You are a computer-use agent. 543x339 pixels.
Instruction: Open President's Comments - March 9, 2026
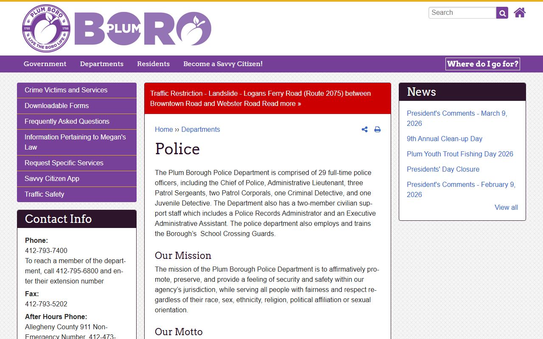pyautogui.click(x=457, y=118)
